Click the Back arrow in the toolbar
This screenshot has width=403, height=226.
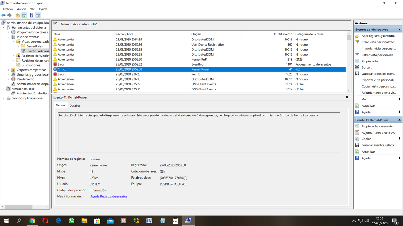coord(3,15)
